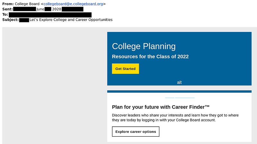Click the longer light blue line above Career Finder heading
The width and height of the screenshot is (257, 144).
coord(185,98)
